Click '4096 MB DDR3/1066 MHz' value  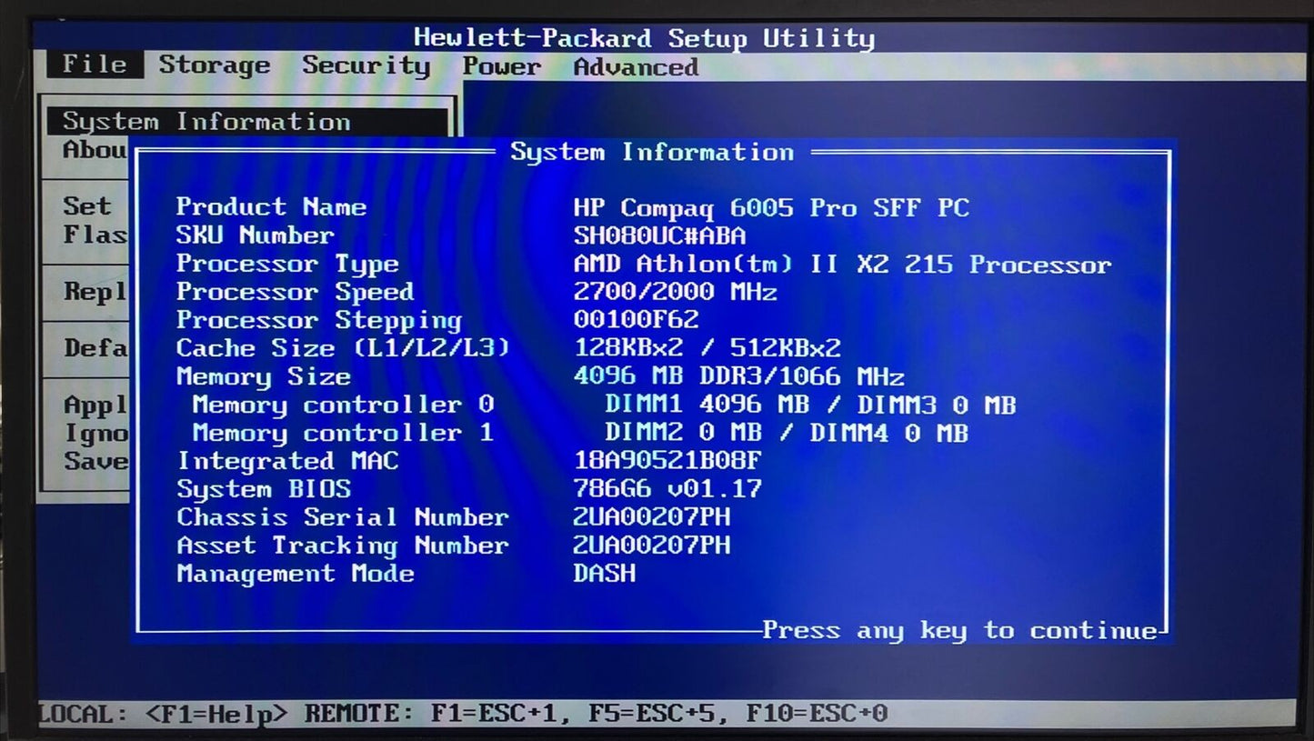pos(738,376)
